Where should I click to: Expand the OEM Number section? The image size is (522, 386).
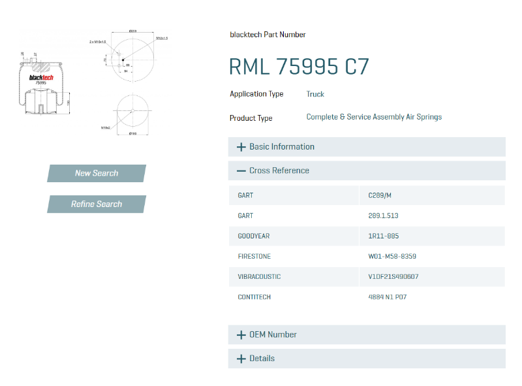pyautogui.click(x=367, y=334)
